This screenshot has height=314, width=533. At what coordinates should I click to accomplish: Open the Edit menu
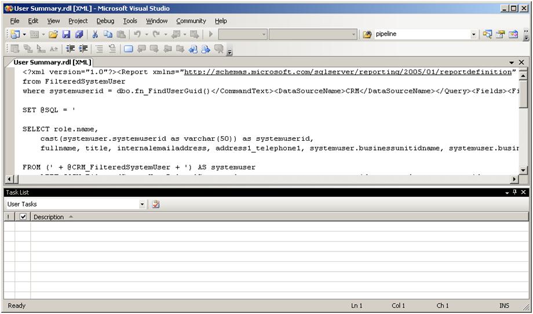(x=33, y=21)
